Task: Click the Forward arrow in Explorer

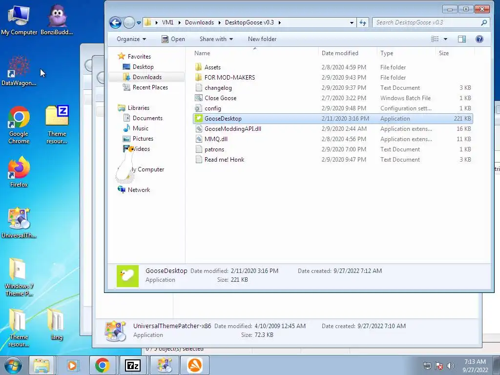Action: (x=129, y=22)
